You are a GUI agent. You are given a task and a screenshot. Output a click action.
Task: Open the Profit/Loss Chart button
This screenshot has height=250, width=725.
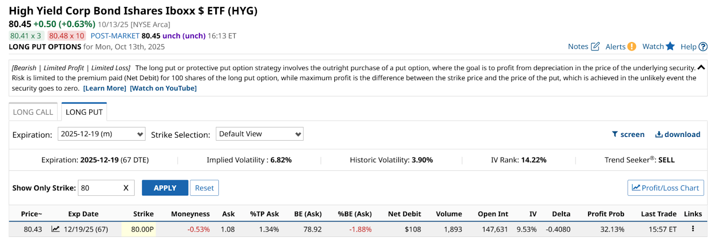point(665,188)
